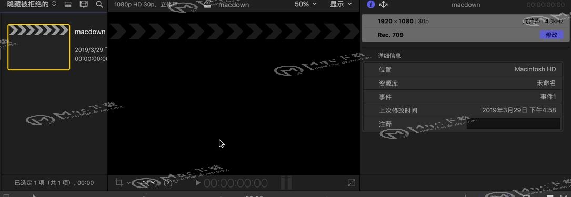Open the 隐藏被拒绝的 clip filter popup
Image resolution: width=571 pixels, height=197 pixels.
click(32, 4)
